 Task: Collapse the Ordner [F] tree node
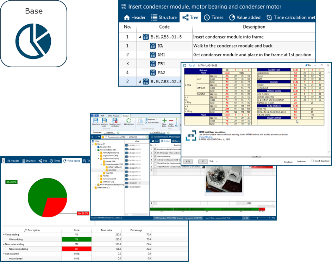coord(93,144)
